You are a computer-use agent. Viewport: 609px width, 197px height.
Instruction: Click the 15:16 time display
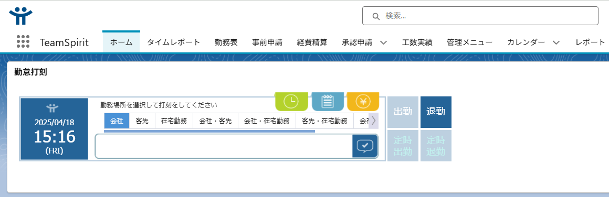[55, 137]
